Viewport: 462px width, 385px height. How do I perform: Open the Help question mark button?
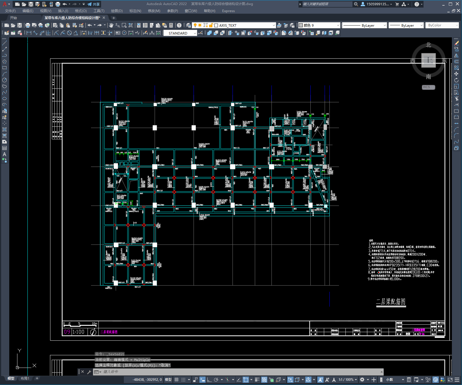coord(179,25)
